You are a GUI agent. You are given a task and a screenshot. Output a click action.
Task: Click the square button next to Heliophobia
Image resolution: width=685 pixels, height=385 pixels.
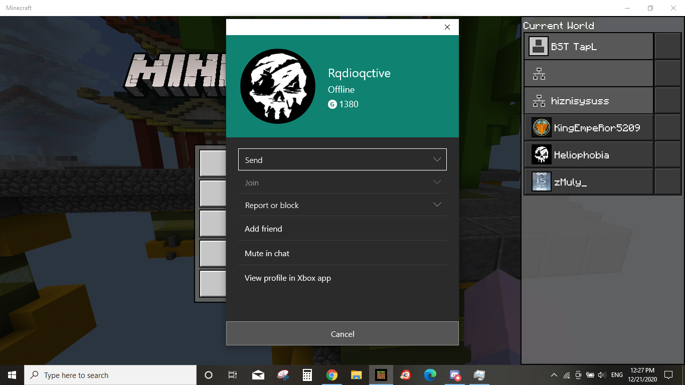[667, 155]
